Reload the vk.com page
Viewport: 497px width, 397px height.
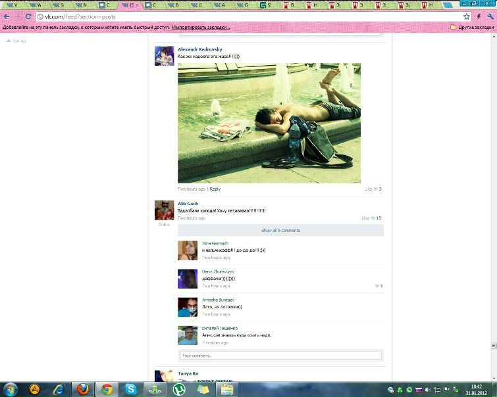point(28,16)
